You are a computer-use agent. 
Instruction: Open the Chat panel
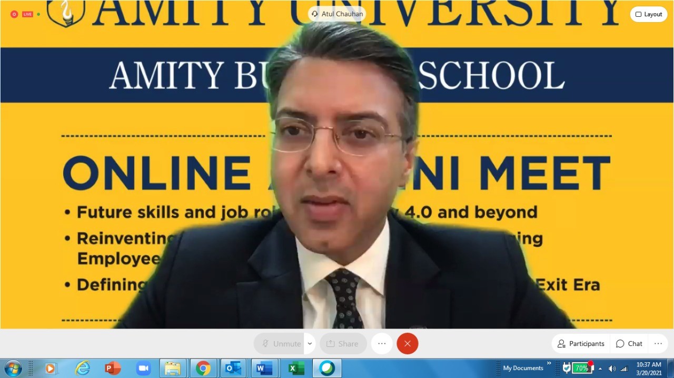tap(629, 343)
